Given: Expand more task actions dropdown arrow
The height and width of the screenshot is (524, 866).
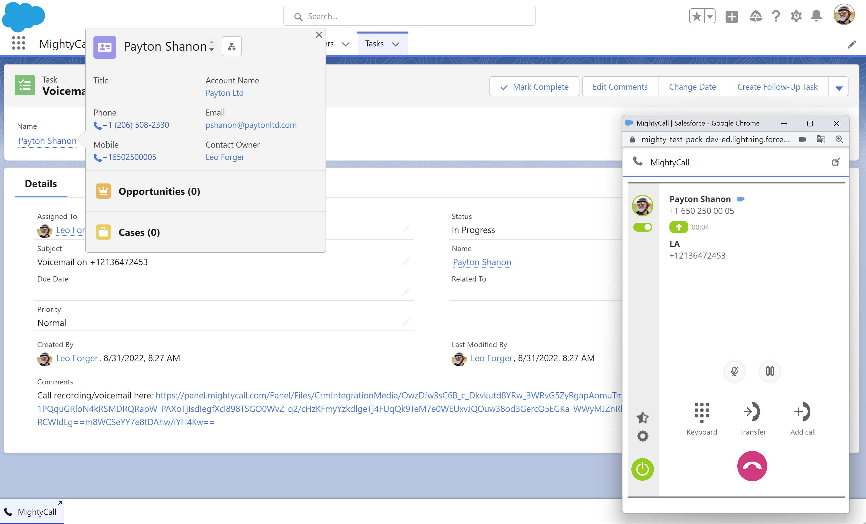Looking at the screenshot, I should (839, 87).
